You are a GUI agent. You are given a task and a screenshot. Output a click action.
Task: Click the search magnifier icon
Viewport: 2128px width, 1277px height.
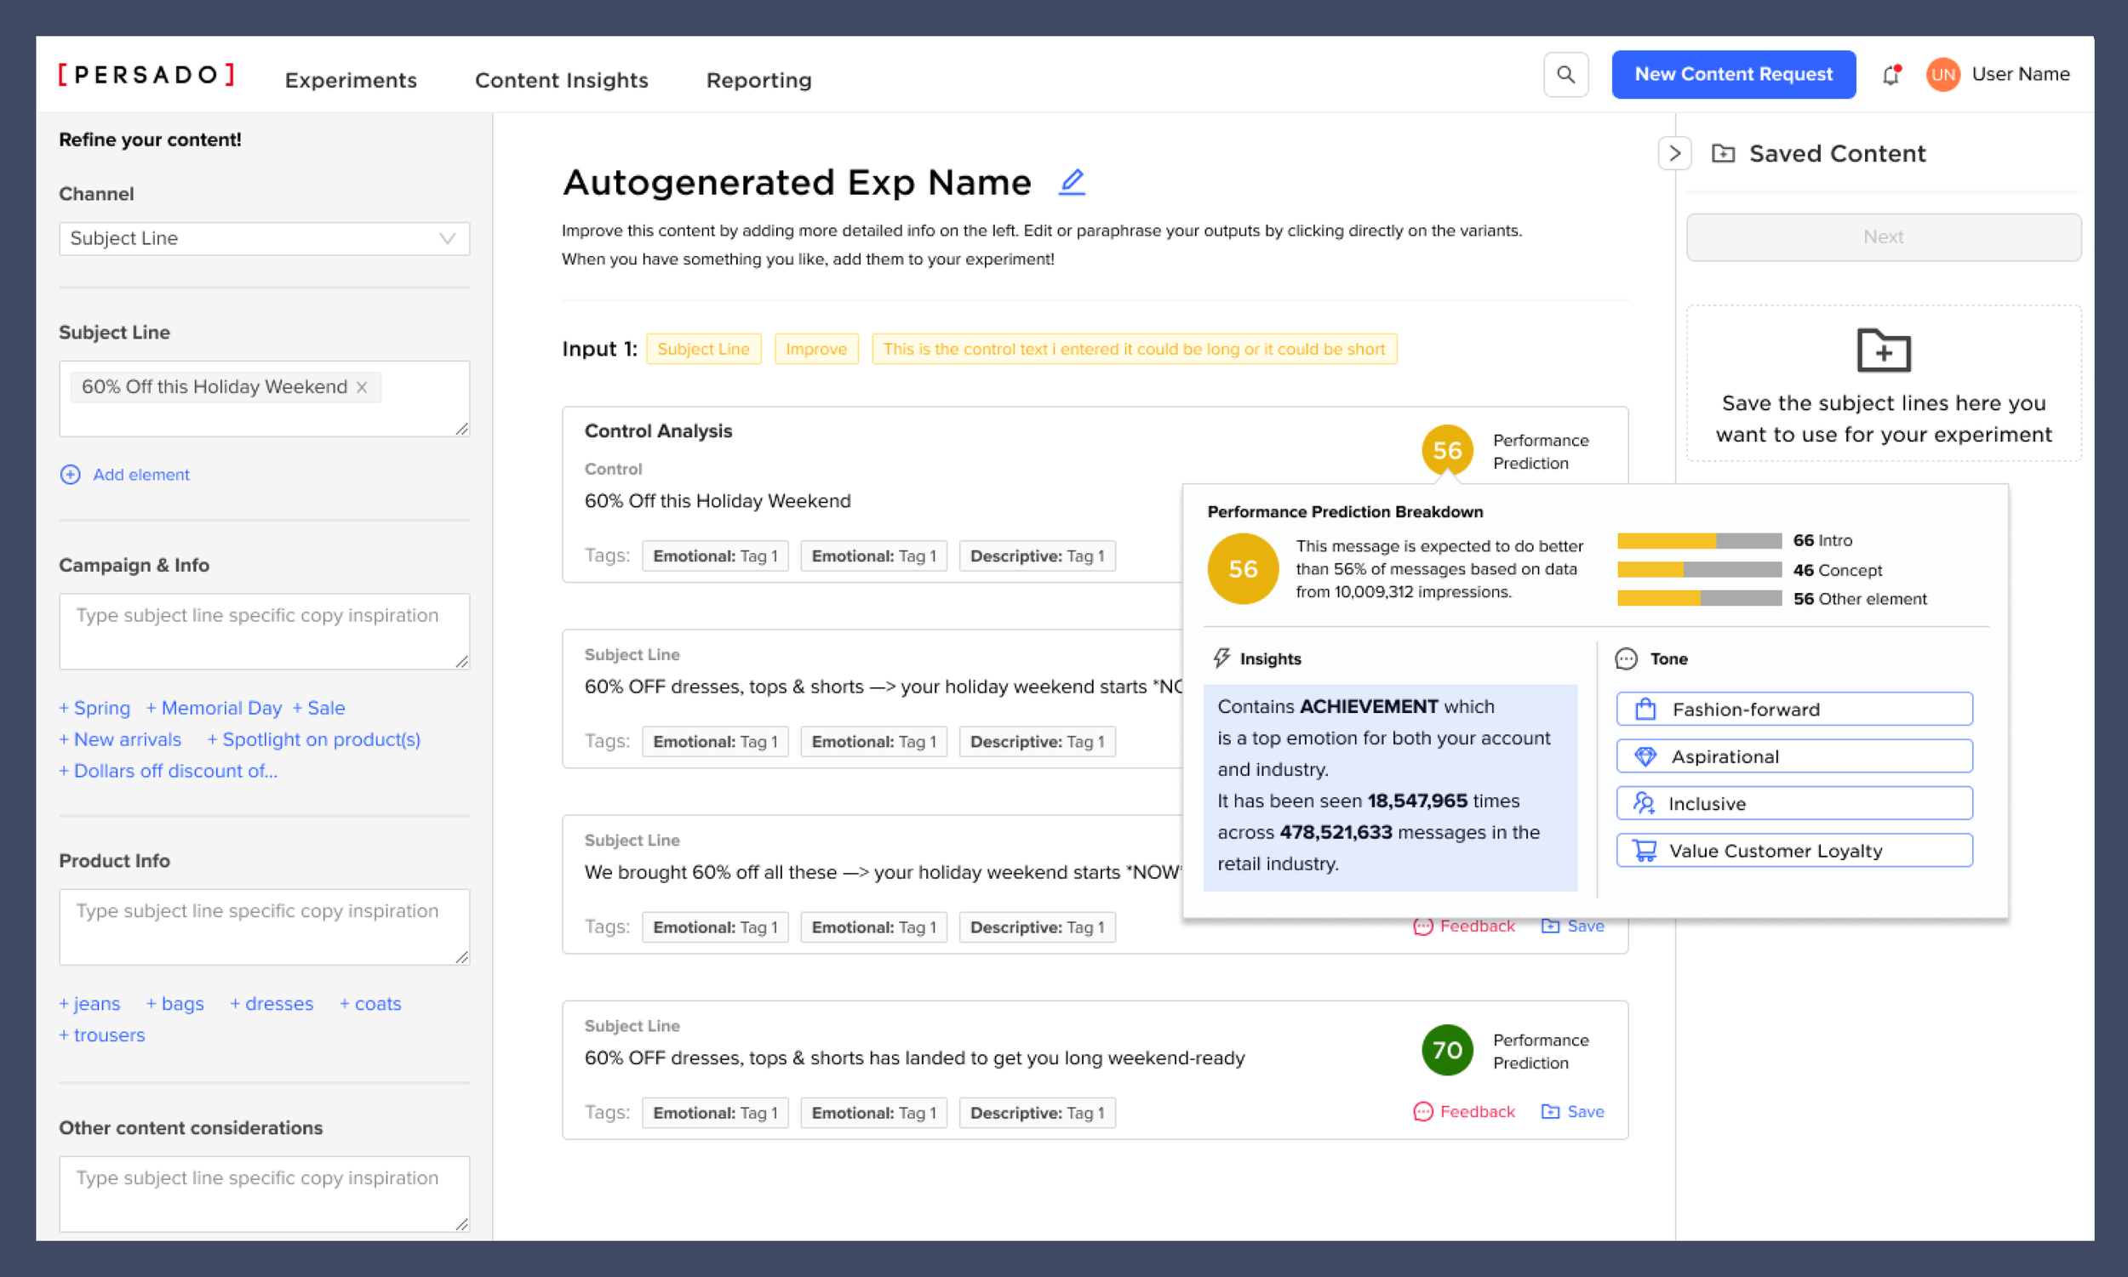(x=1565, y=75)
